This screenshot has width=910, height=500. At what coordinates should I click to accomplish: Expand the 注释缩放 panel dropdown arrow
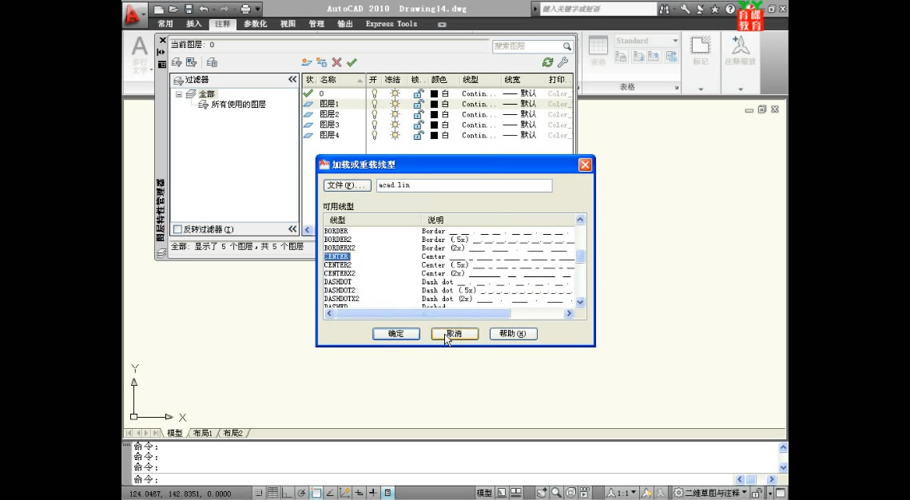[x=741, y=89]
